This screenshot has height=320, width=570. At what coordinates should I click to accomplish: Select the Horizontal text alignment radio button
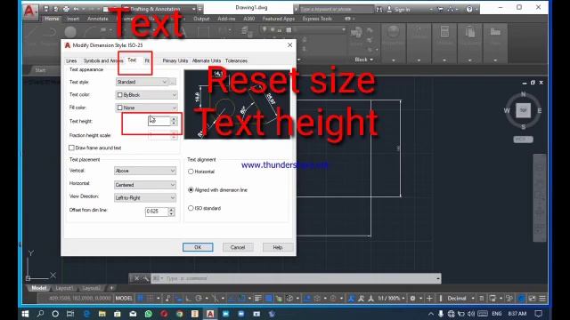click(x=191, y=172)
